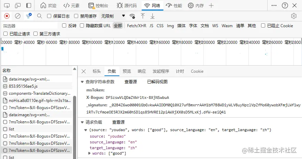Open the Headers (标头) detail tab
Screen dimensions: 302x159
point(97,71)
